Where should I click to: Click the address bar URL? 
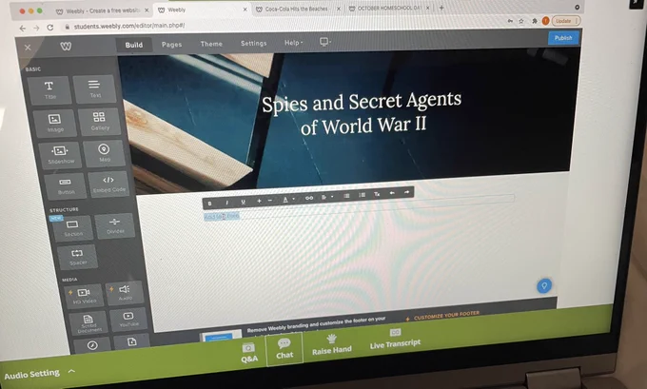click(x=129, y=26)
